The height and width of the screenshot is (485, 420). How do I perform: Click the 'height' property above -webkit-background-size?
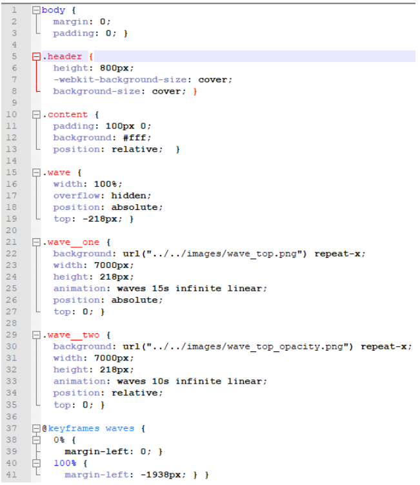click(70, 68)
